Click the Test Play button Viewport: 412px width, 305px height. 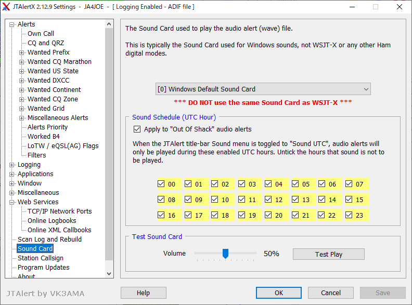[329, 254]
